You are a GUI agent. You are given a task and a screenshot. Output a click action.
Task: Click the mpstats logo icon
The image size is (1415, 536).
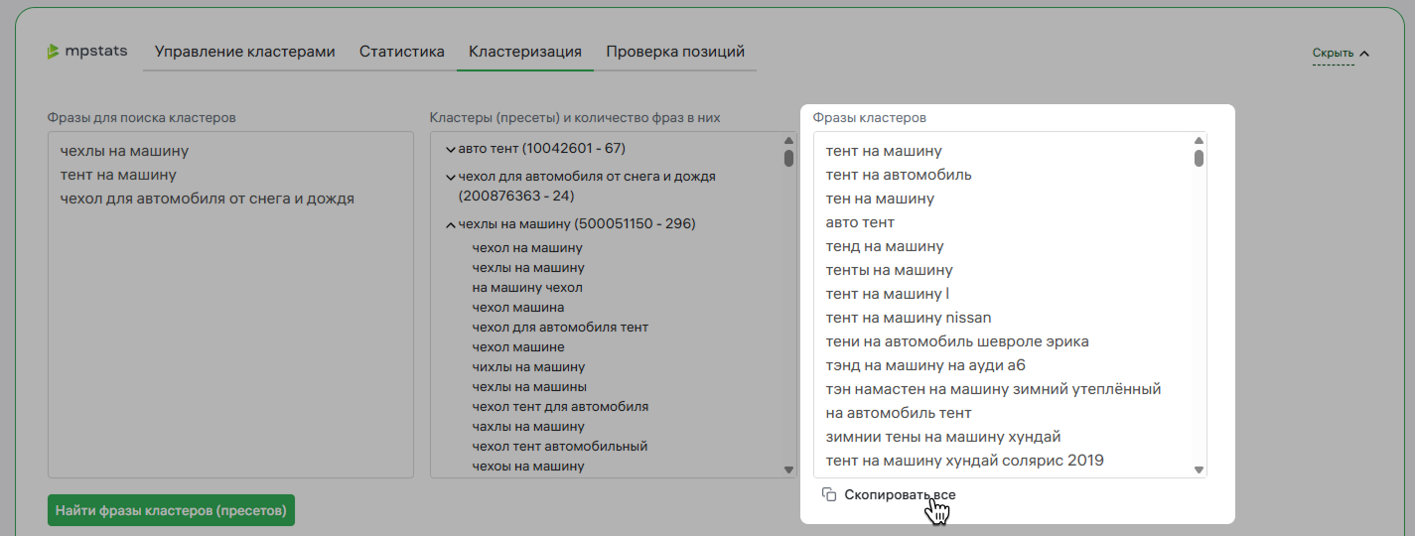point(53,52)
